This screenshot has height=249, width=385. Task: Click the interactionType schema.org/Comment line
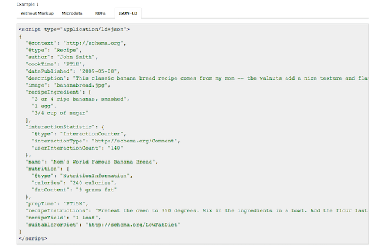pos(106,141)
